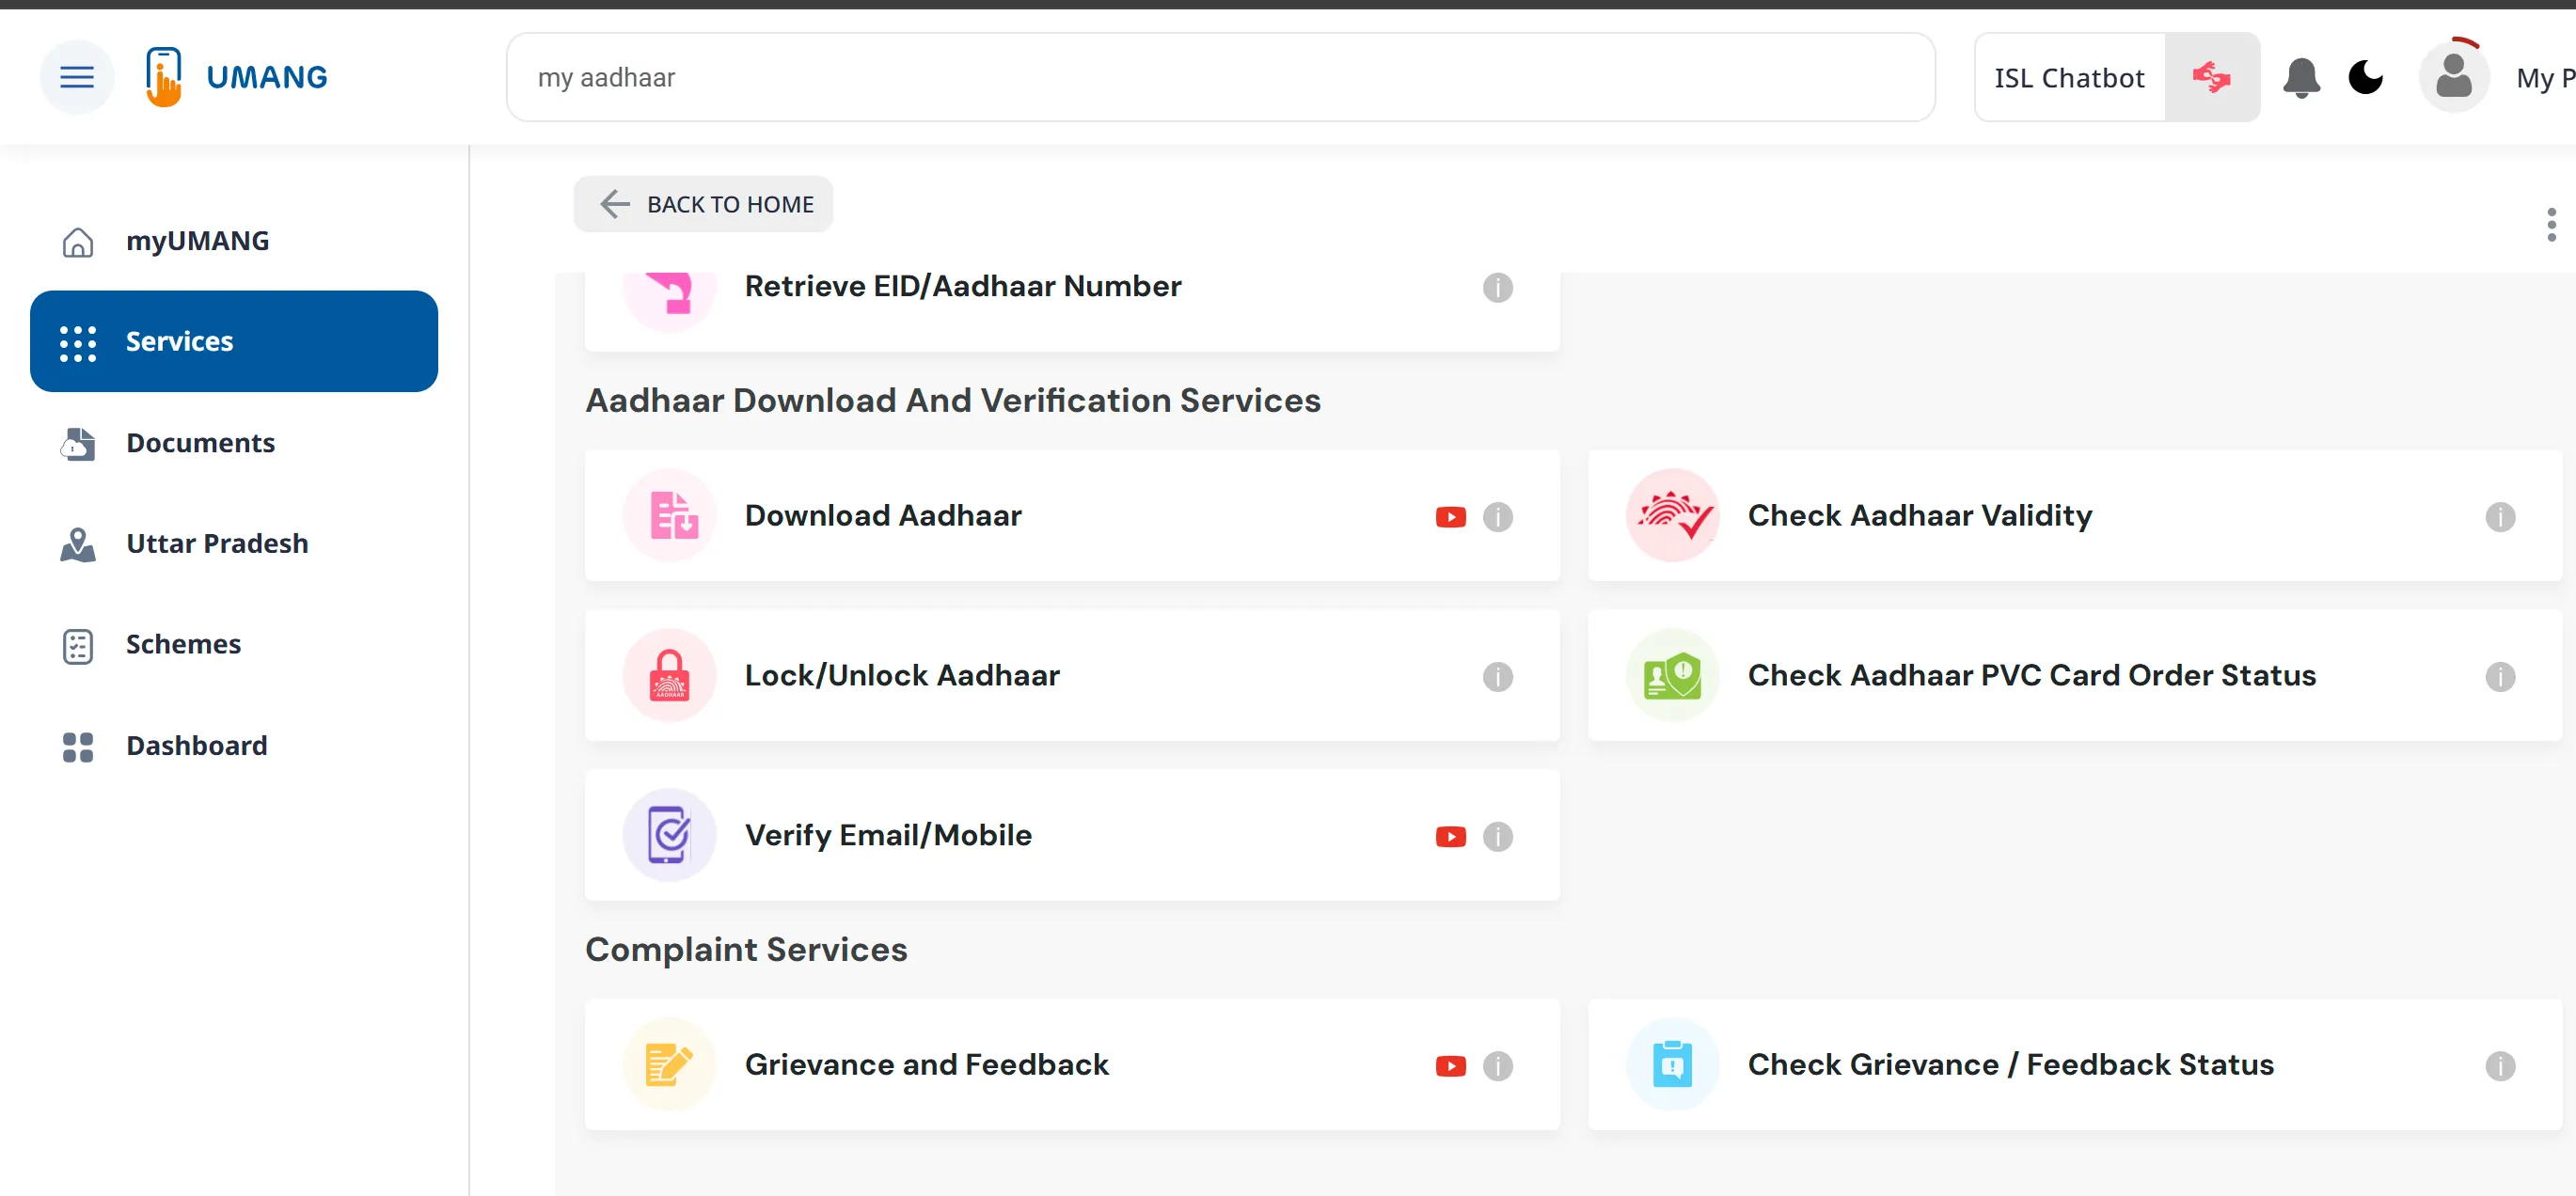Click the Grievance and Feedback pencil icon
2576x1196 pixels.
point(669,1065)
